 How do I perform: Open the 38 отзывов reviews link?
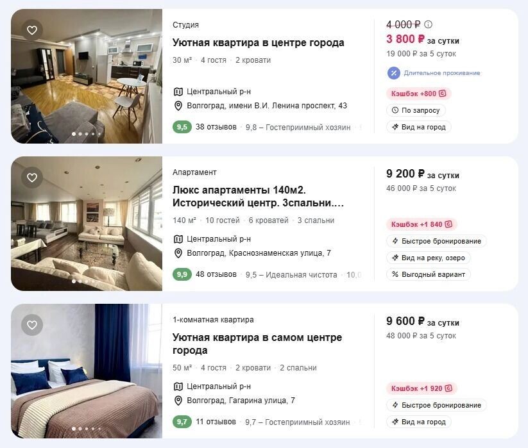(215, 127)
